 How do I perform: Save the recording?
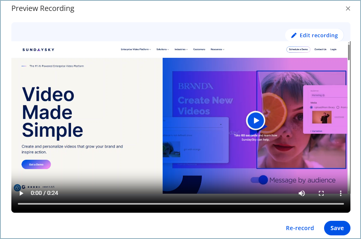click(337, 228)
